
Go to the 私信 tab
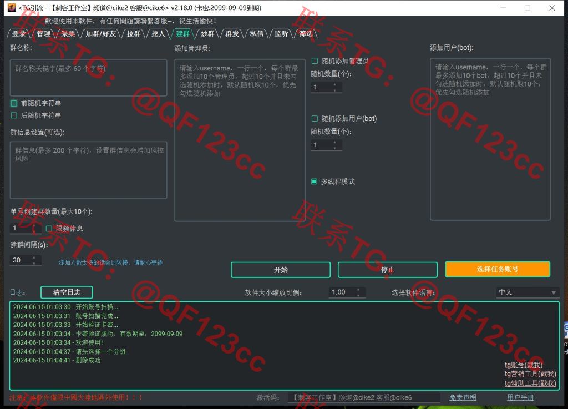pyautogui.click(x=256, y=34)
